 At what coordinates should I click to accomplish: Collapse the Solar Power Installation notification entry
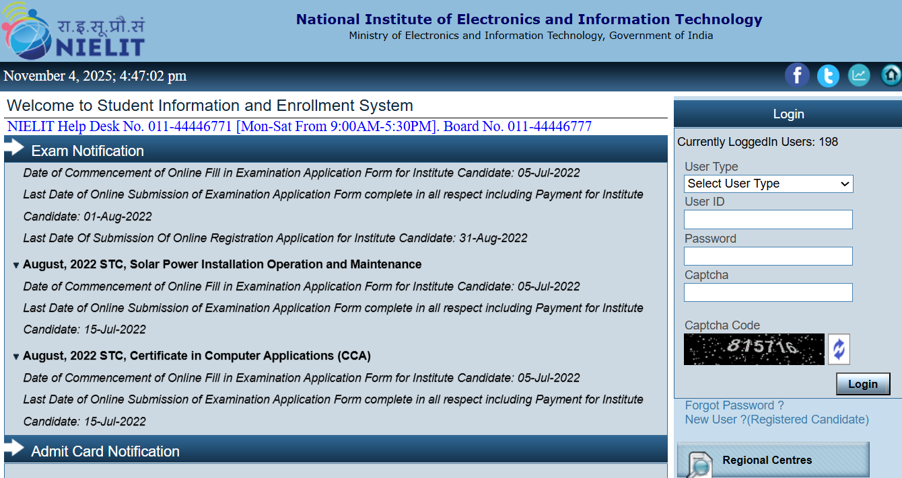coord(16,264)
